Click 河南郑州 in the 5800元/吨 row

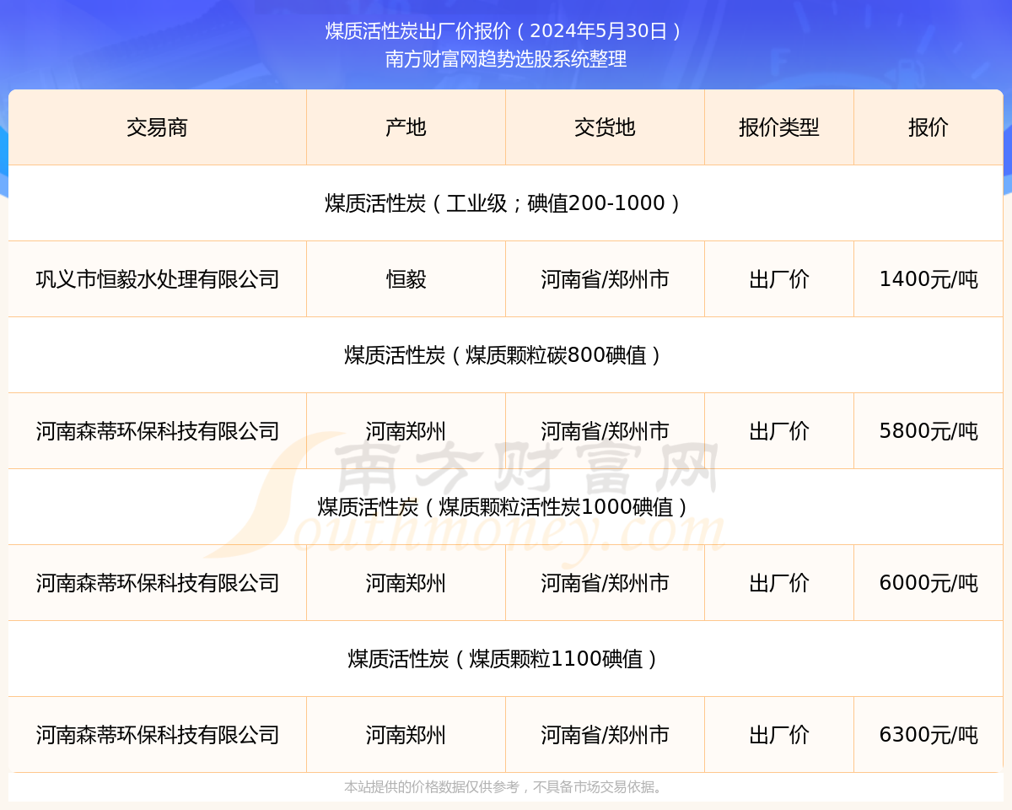[406, 431]
